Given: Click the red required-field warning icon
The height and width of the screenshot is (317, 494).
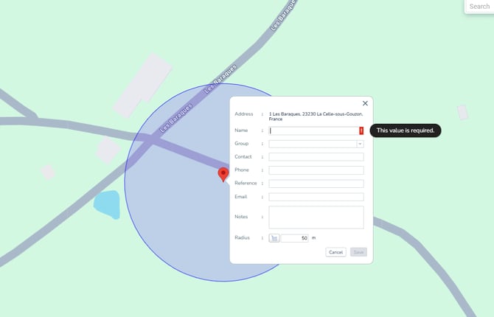Looking at the screenshot, I should pyautogui.click(x=361, y=130).
